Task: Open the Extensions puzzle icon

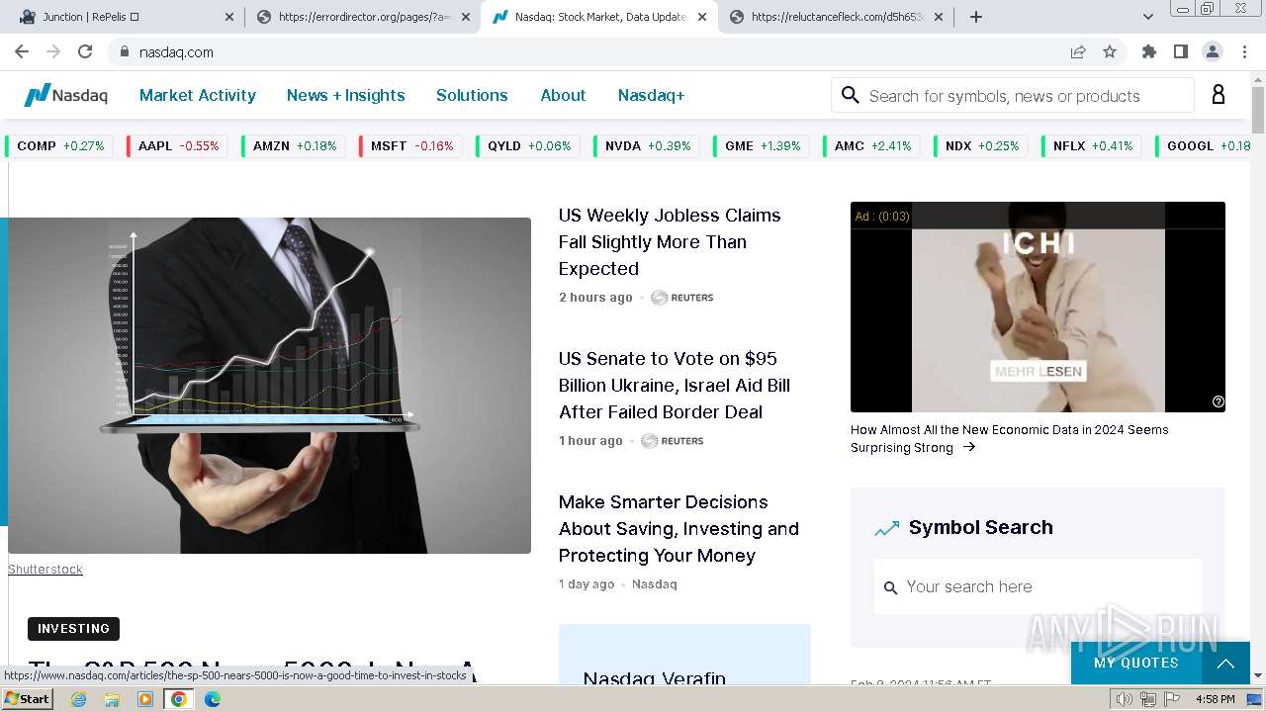Action: pos(1148,51)
